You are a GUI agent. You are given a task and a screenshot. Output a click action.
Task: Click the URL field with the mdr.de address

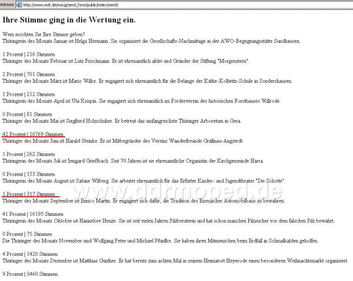tap(176, 4)
